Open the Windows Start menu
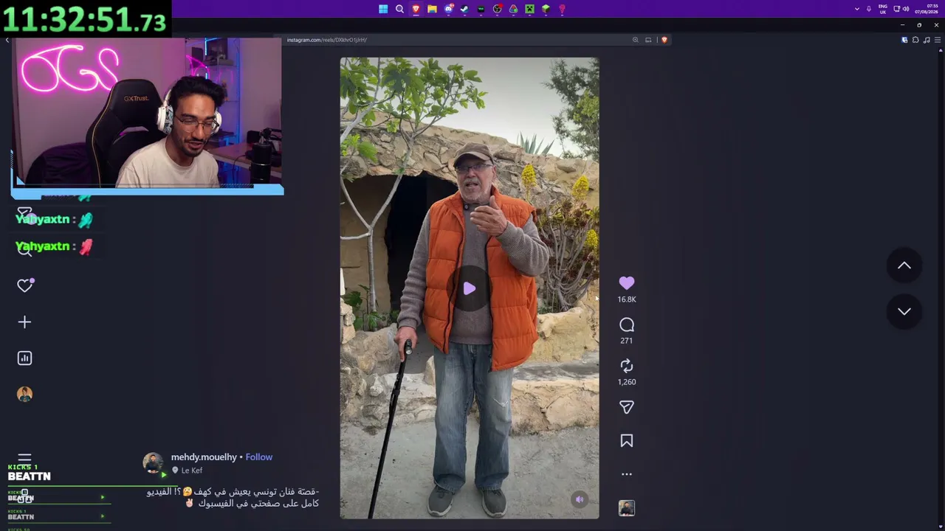 tap(383, 9)
